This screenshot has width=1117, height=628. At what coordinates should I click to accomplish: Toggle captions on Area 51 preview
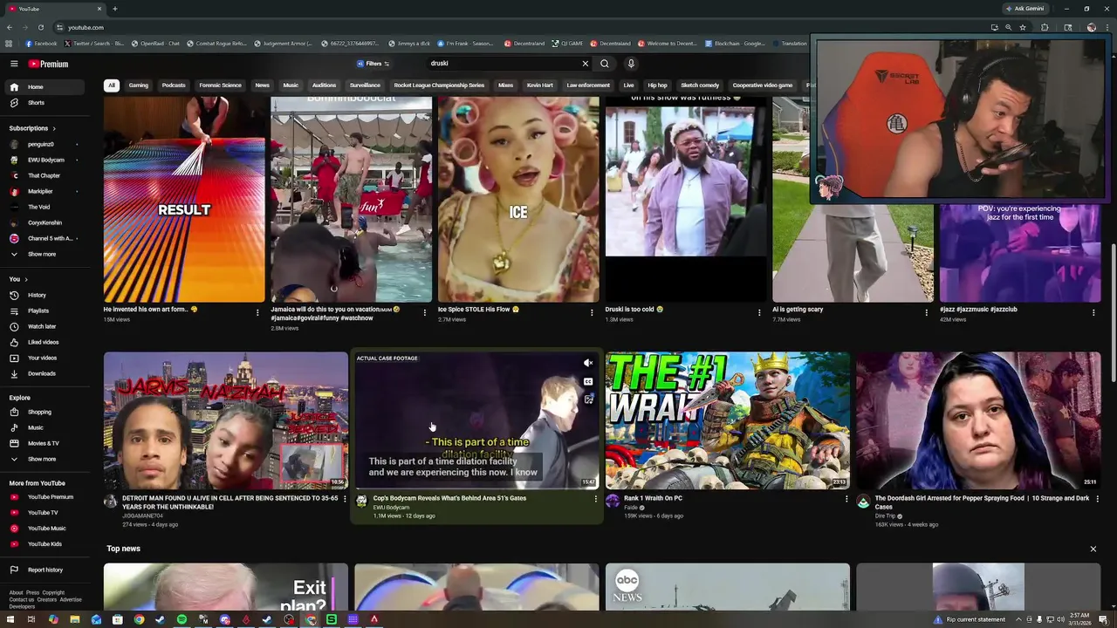[588, 381]
